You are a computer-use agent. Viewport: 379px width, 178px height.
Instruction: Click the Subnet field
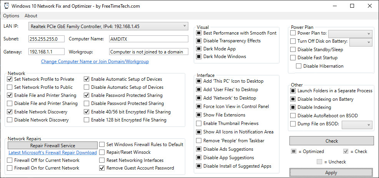[47, 39]
